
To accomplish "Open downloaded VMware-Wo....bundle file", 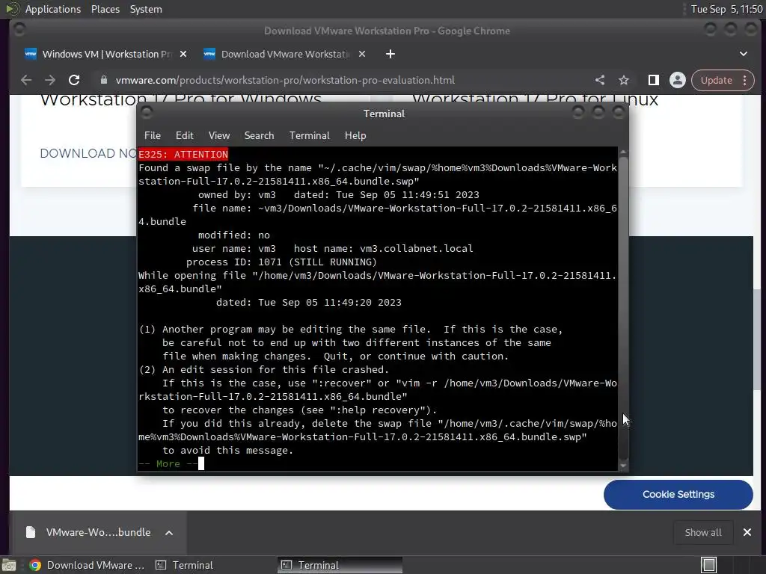I will pos(98,532).
